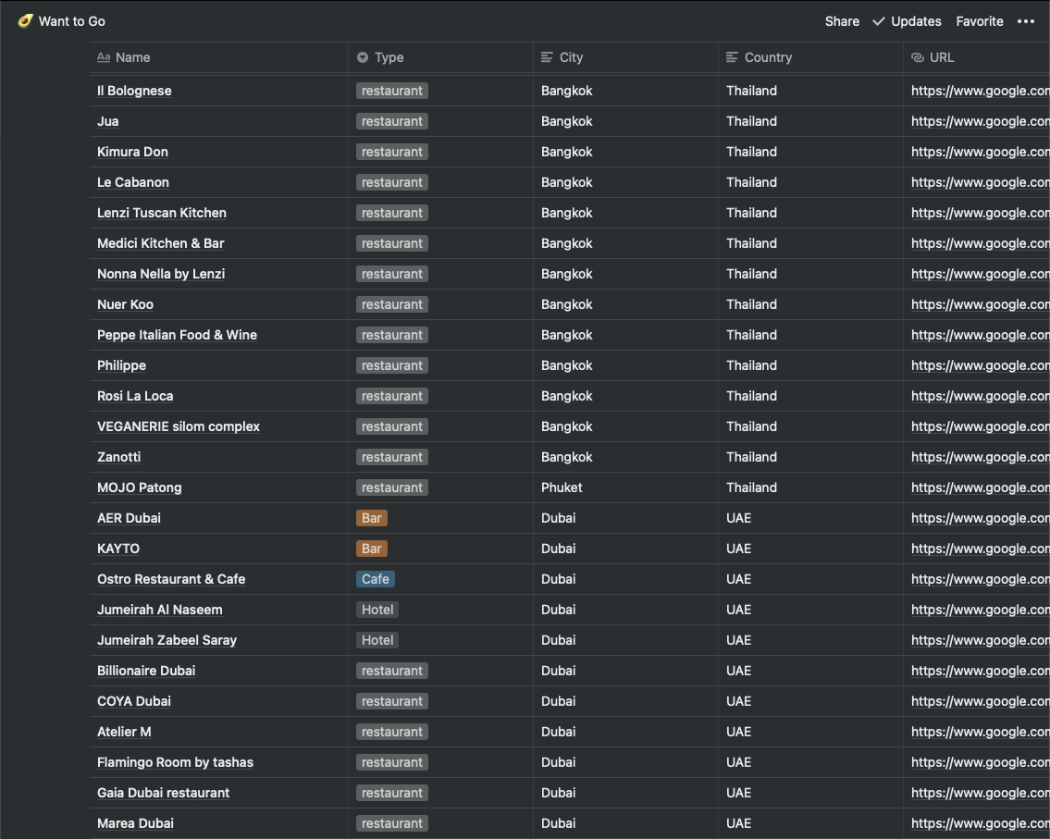Click restaurant tag for MOJO Patong
Image resolution: width=1050 pixels, height=839 pixels.
(x=391, y=487)
